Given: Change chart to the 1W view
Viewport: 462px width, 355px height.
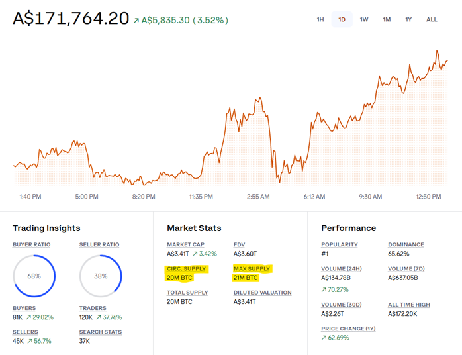Looking at the screenshot, I should 364,19.
